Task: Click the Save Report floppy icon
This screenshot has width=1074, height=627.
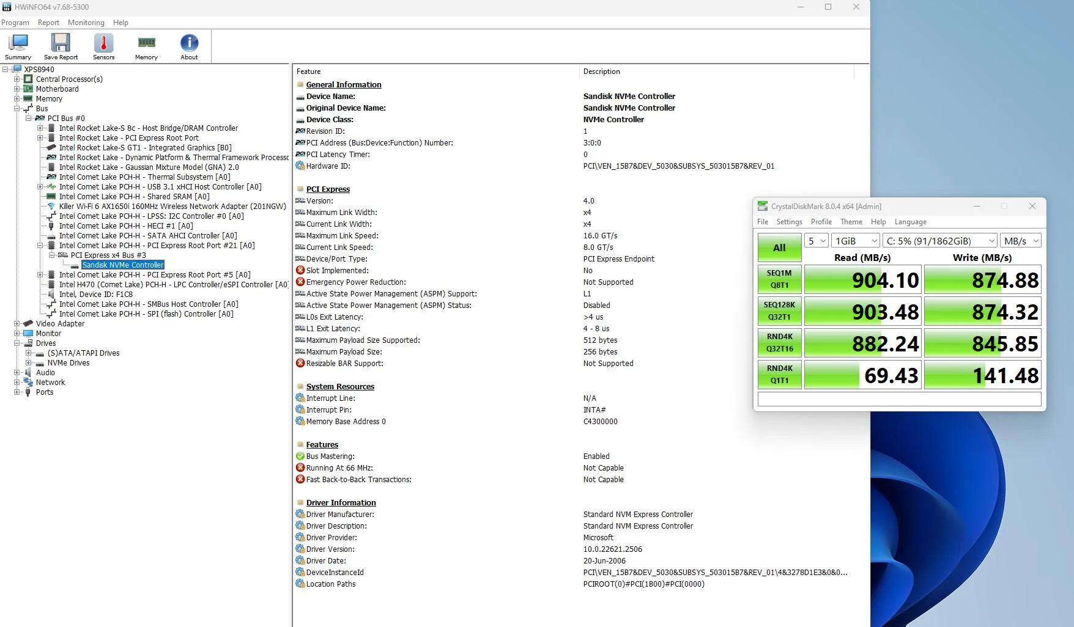Action: click(61, 43)
